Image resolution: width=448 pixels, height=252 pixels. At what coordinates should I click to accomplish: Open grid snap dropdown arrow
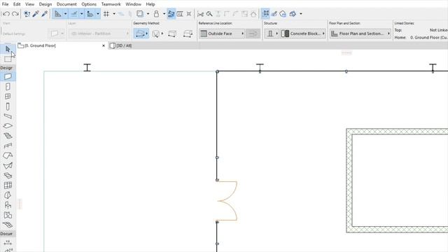(114, 14)
